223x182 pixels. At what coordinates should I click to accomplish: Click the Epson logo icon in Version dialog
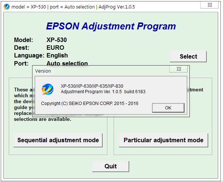pos(48,89)
